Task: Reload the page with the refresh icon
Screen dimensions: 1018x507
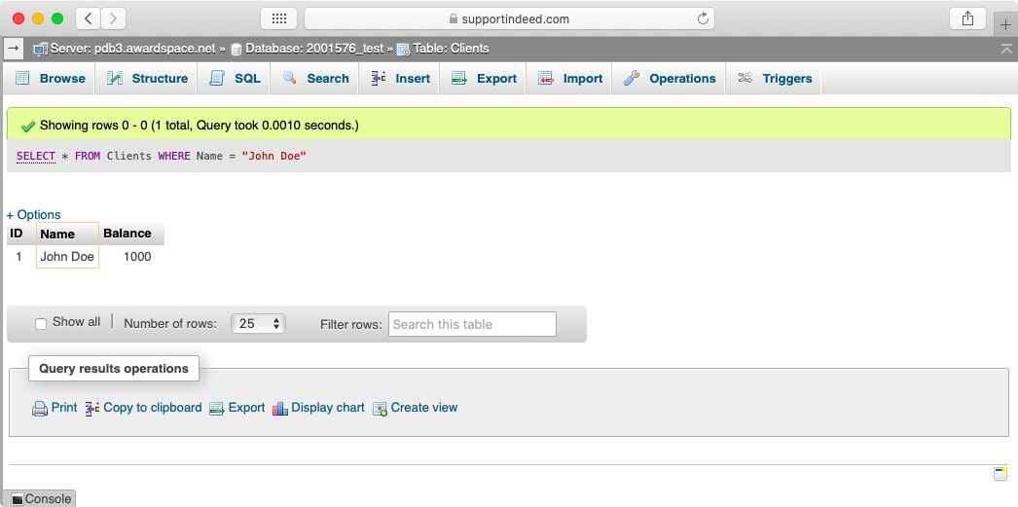Action: click(x=703, y=18)
